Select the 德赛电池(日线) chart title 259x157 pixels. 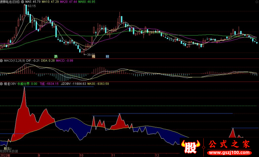(14, 2)
